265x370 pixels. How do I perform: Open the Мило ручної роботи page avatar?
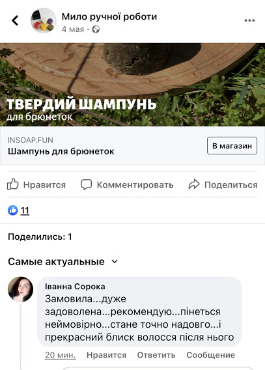point(44,21)
